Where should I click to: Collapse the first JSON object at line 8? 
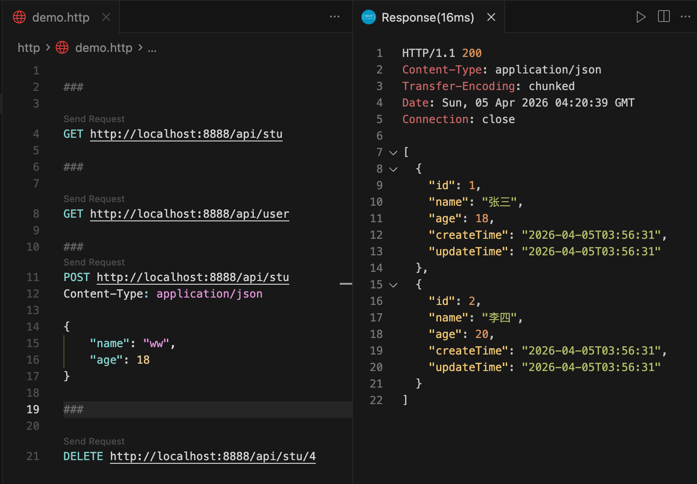pyautogui.click(x=393, y=169)
